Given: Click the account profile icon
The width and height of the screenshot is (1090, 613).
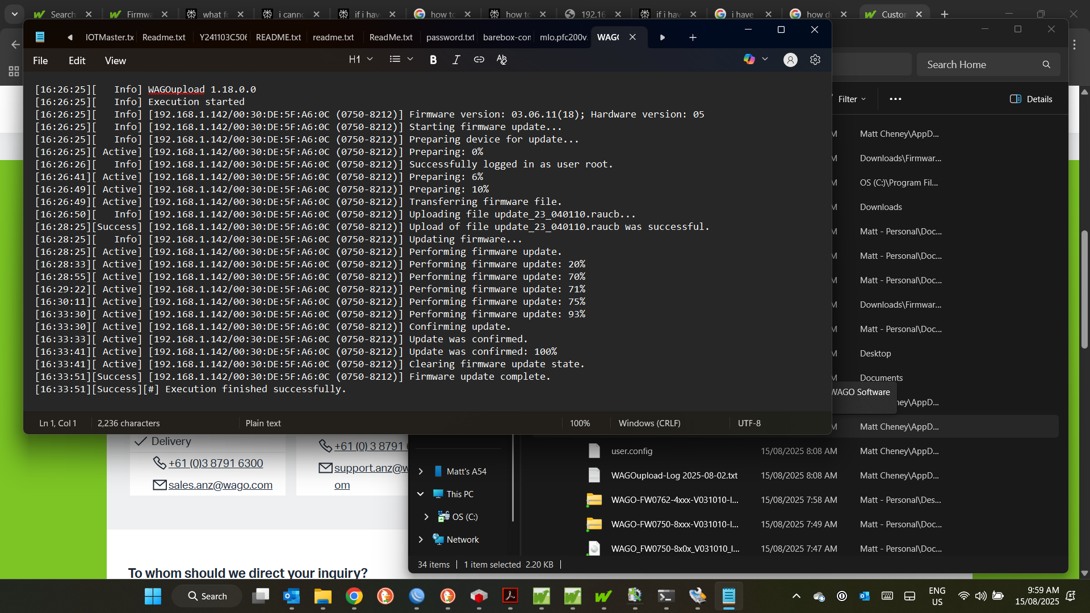Looking at the screenshot, I should pyautogui.click(x=790, y=60).
